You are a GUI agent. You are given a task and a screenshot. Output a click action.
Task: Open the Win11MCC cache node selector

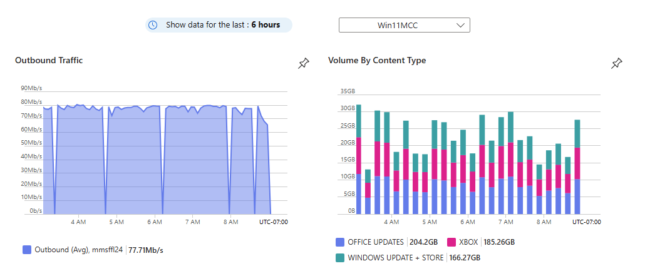pyautogui.click(x=404, y=25)
